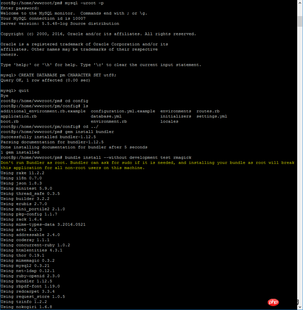Click the 'Using rack 1.6.4' line
The image size is (303, 310).
tap(21, 219)
